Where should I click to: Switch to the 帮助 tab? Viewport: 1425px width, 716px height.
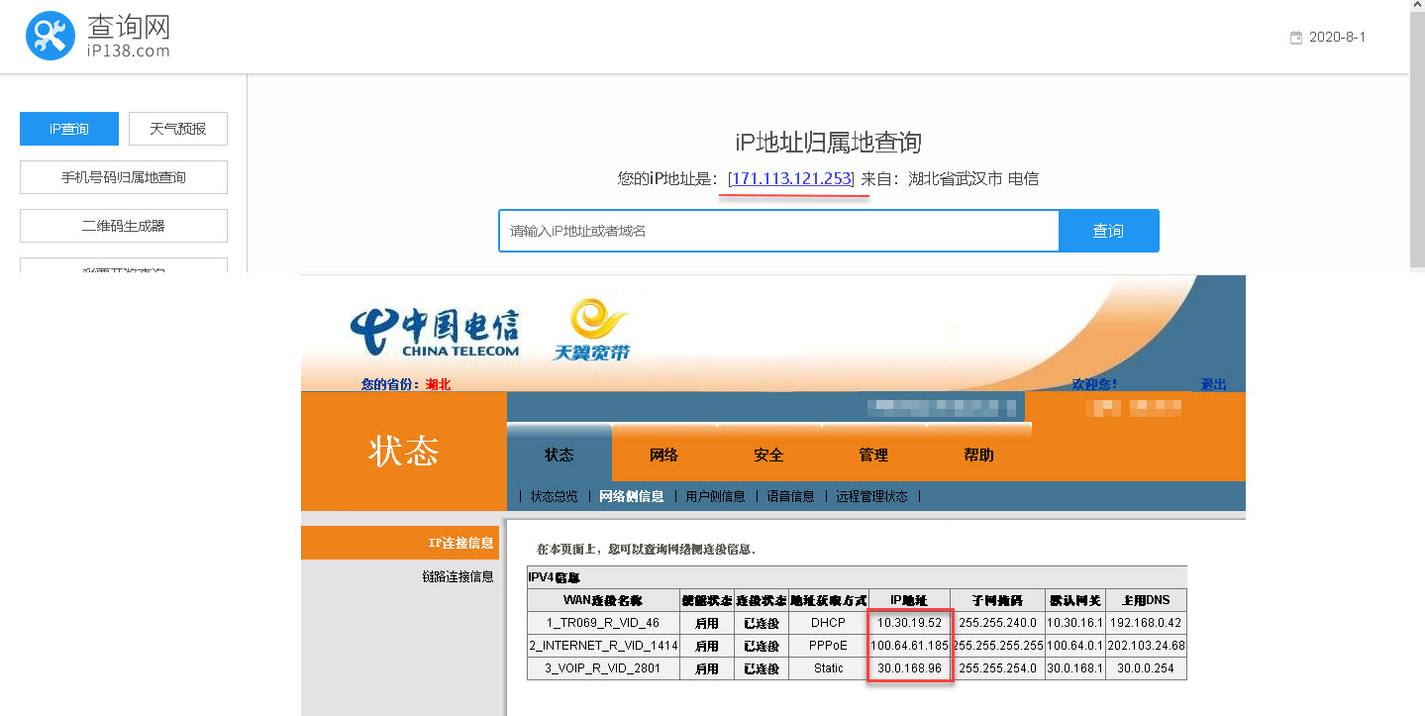(978, 455)
